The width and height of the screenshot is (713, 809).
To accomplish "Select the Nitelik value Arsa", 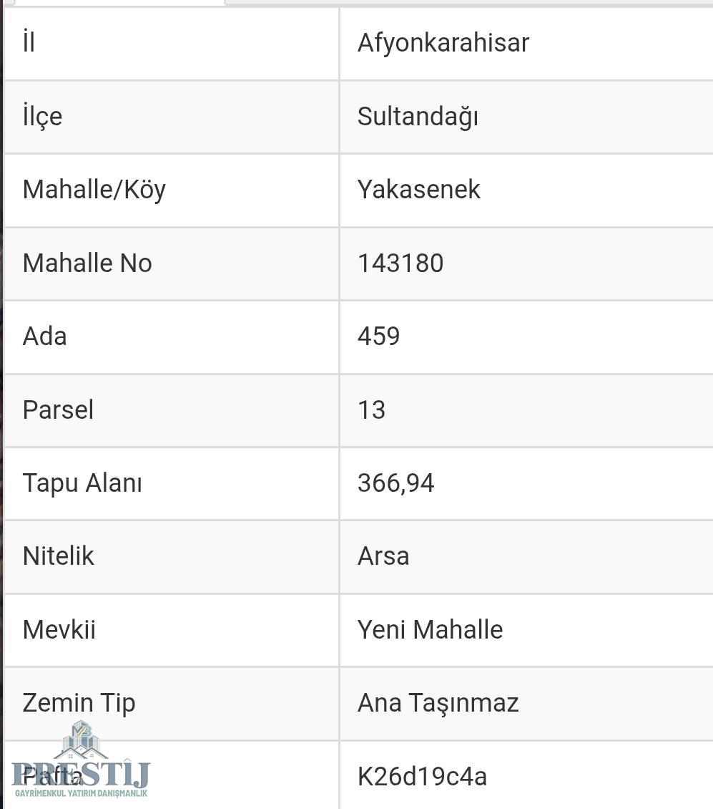I will click(x=383, y=556).
